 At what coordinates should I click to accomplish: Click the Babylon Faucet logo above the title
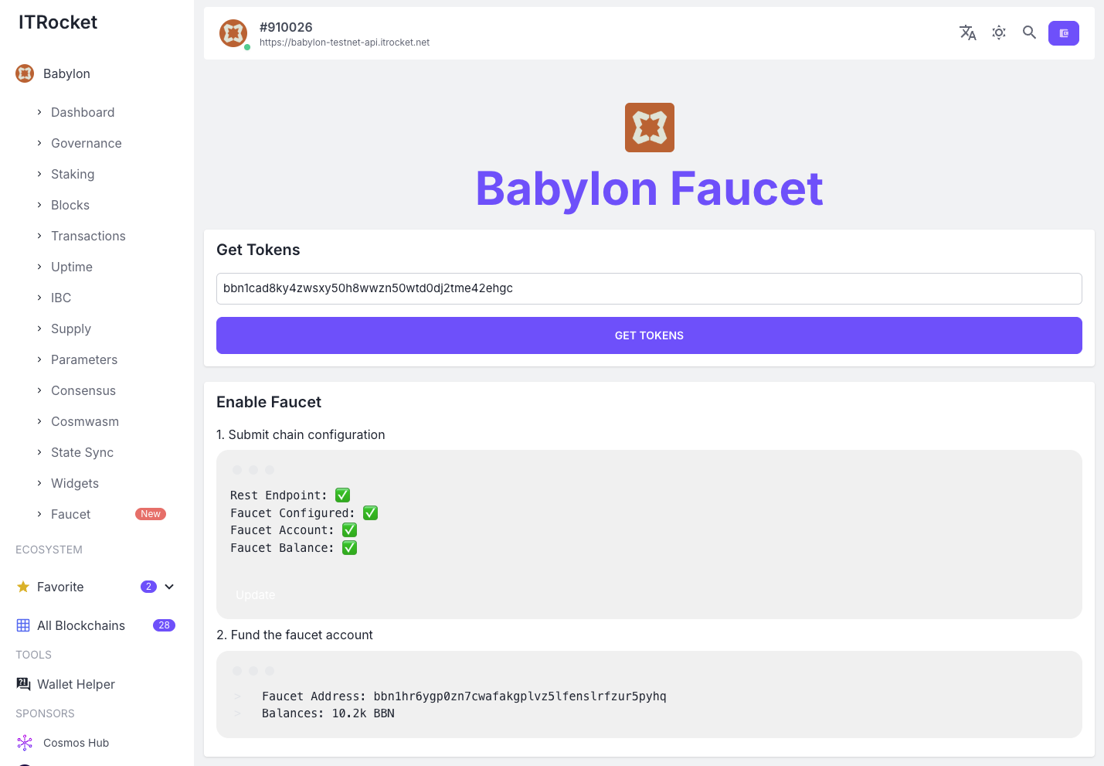(x=649, y=127)
